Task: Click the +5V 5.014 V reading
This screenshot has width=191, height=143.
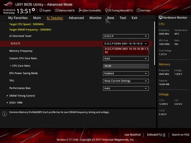Action: pyautogui.click(x=178, y=104)
